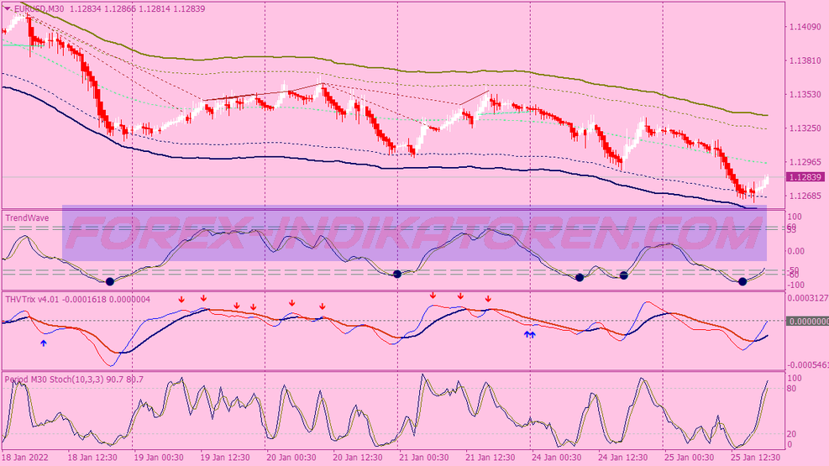Click the small triangle before EURUSD,M30 title
The width and height of the screenshot is (829, 466).
tap(7, 8)
